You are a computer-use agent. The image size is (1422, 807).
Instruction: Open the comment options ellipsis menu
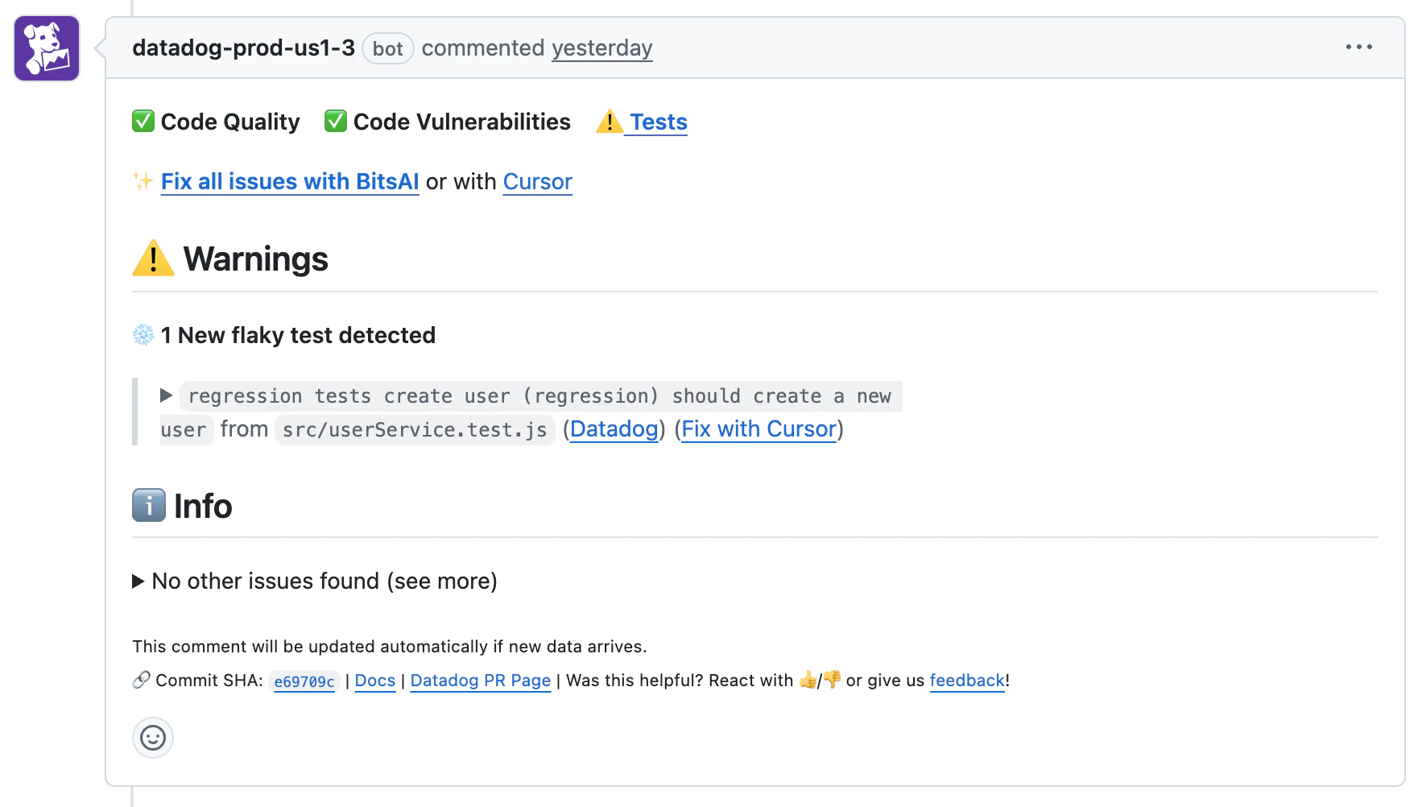(x=1358, y=48)
